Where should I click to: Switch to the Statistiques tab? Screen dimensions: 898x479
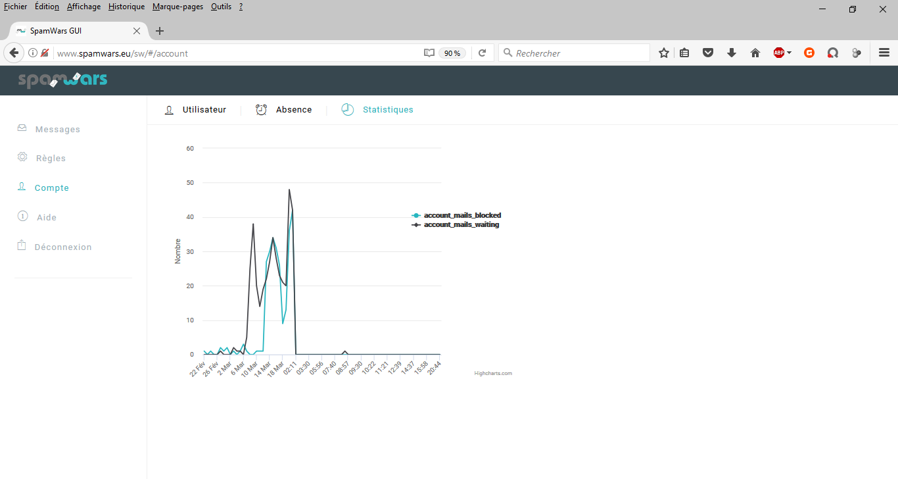(x=388, y=110)
